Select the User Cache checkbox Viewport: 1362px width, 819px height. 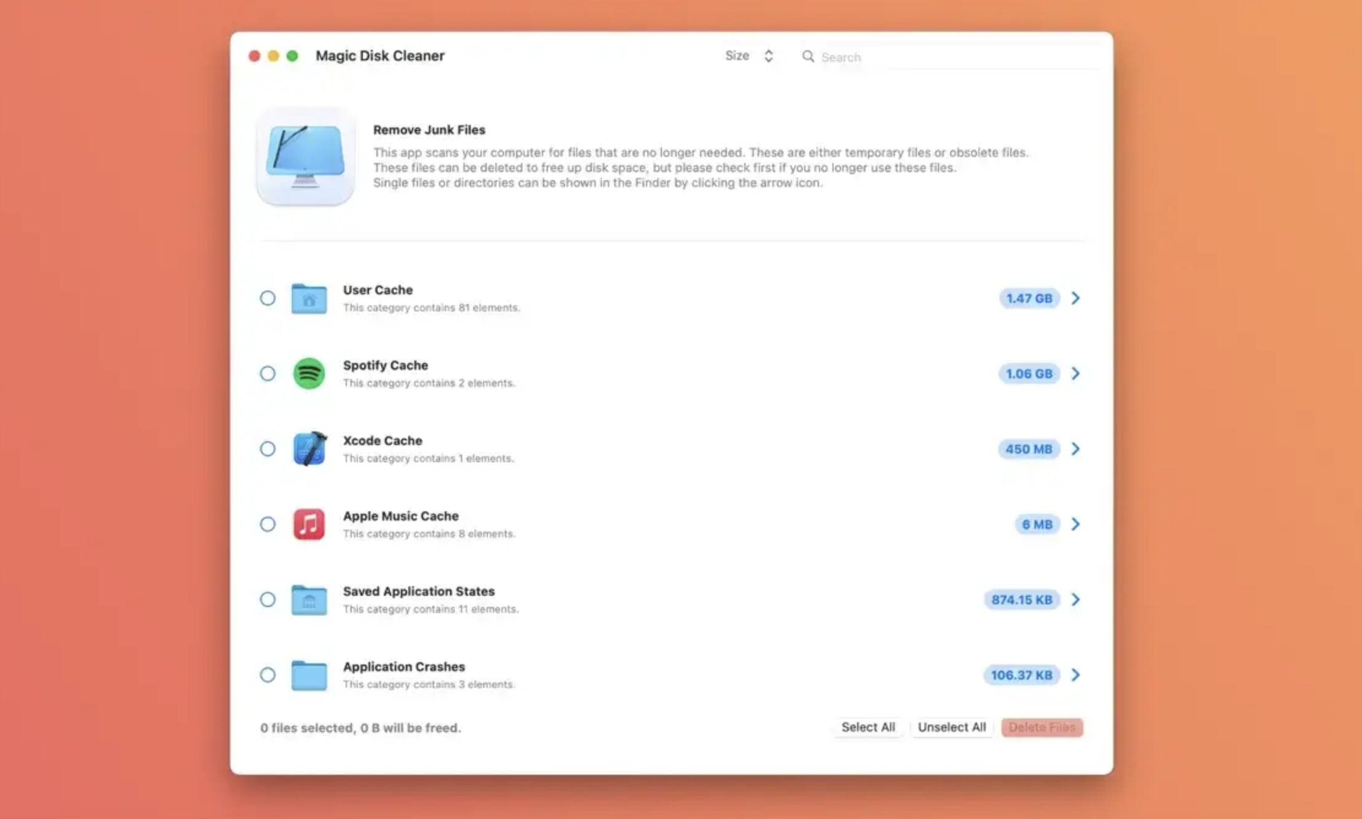[x=268, y=299]
